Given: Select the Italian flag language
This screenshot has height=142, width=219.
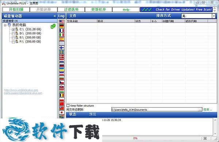Looking at the screenshot, I should pos(62,35).
